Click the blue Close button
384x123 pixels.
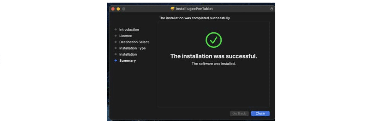click(x=260, y=113)
